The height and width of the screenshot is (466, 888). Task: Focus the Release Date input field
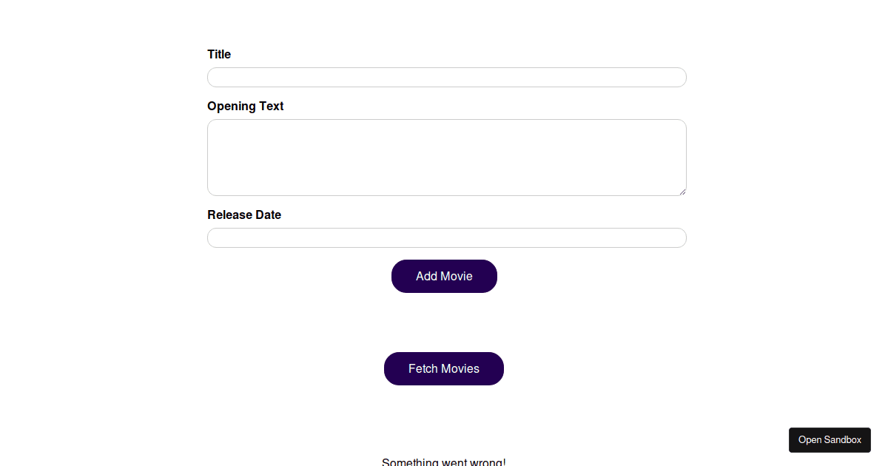446,238
